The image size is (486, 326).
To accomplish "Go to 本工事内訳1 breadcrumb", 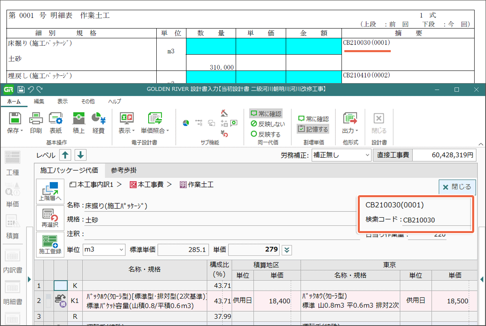I will (x=92, y=185).
